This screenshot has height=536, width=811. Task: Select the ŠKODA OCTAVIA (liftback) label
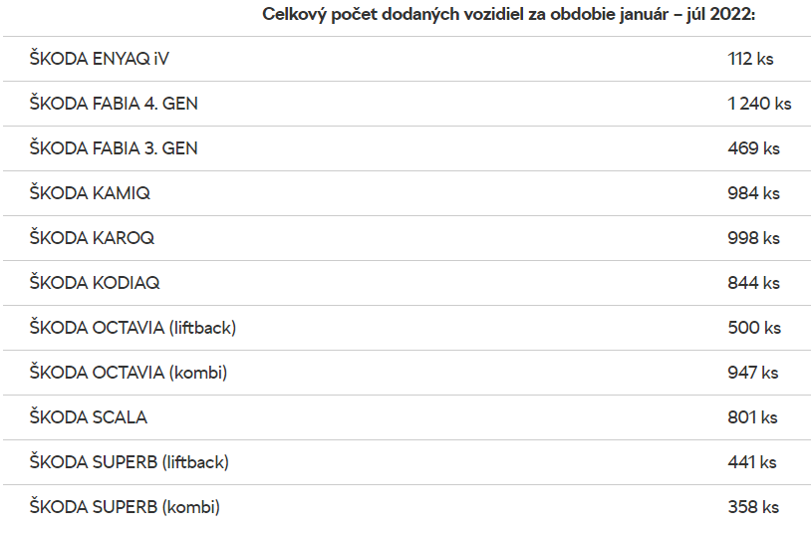[133, 328]
